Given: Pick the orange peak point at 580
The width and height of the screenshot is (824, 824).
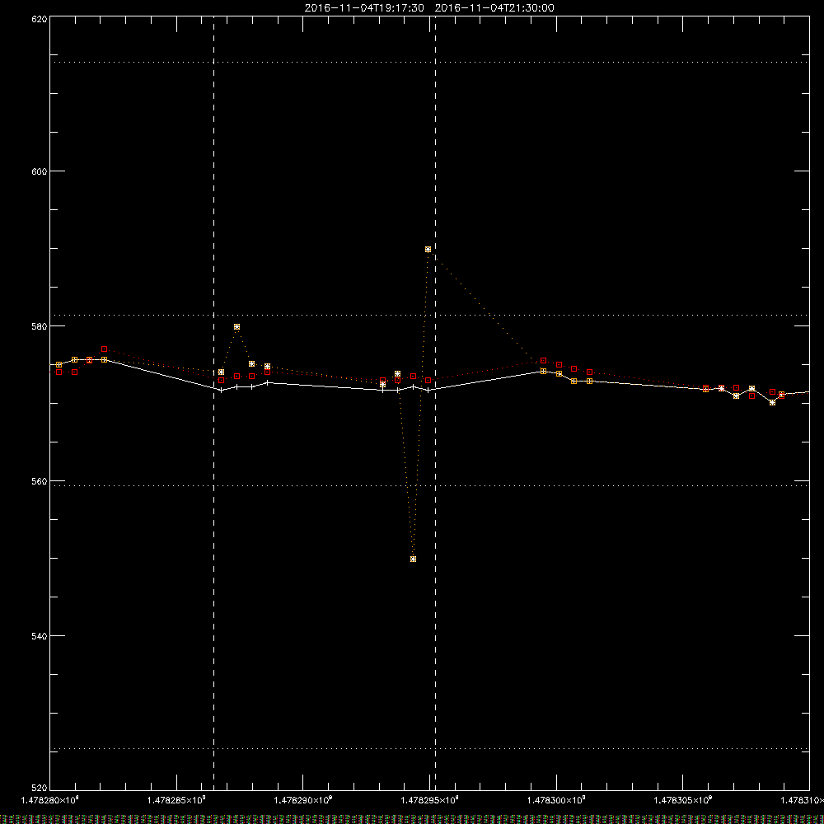Looking at the screenshot, I should click(x=237, y=327).
